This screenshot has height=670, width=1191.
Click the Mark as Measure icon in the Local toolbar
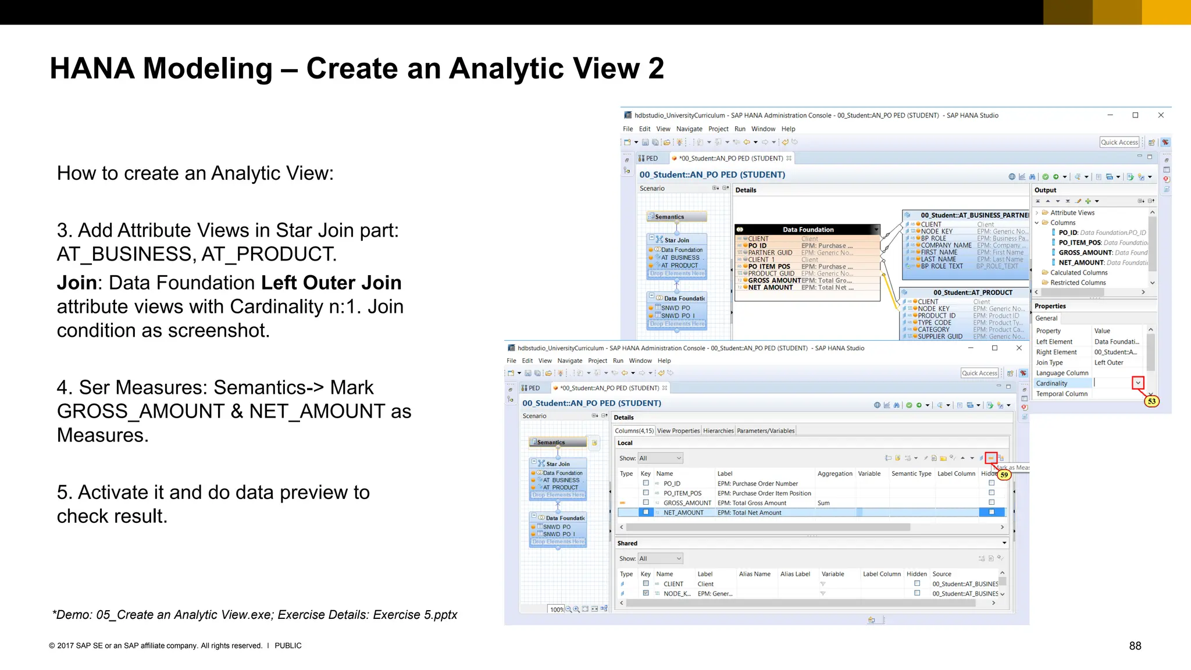[991, 458]
